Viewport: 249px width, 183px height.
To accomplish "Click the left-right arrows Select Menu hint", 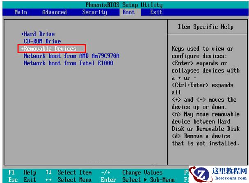I will tap(69, 180).
